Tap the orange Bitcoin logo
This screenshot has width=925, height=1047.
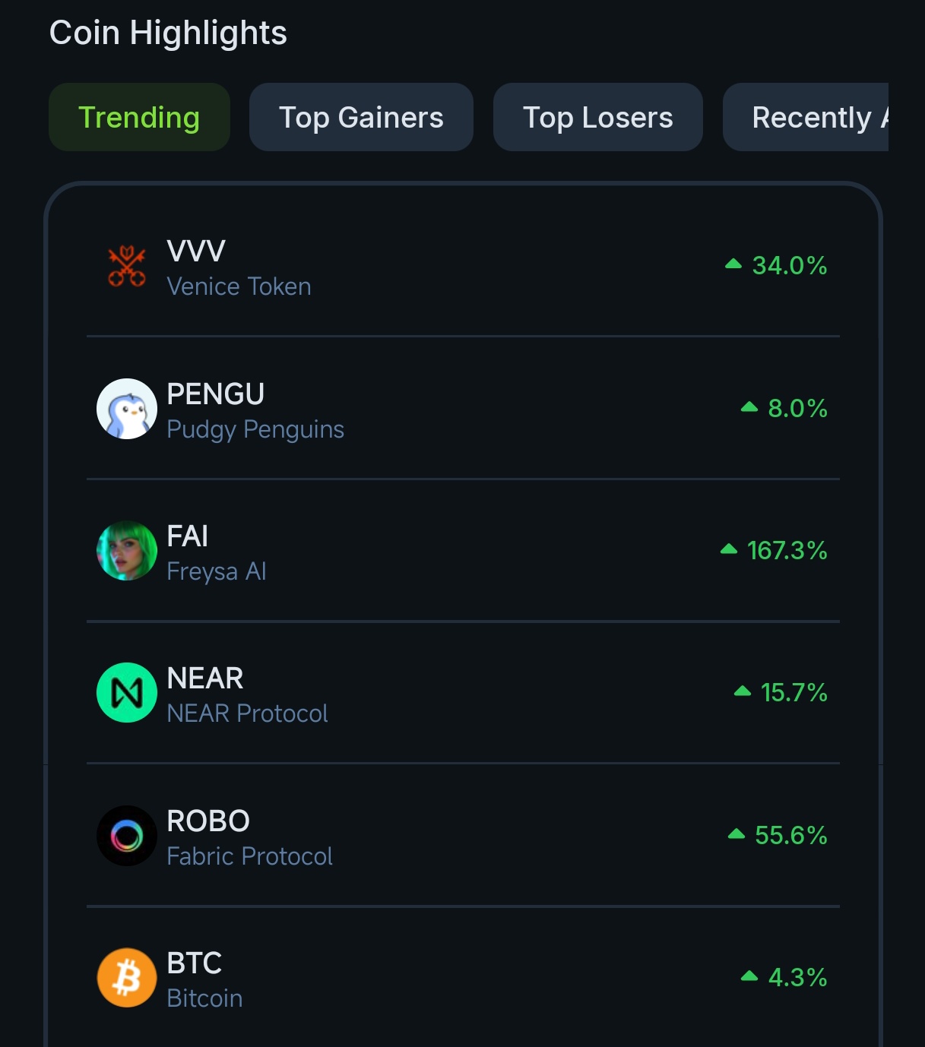[x=127, y=978]
